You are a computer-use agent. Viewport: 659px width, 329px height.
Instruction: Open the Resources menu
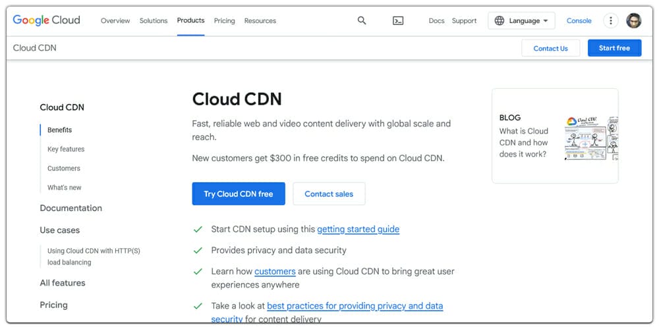[x=260, y=20]
